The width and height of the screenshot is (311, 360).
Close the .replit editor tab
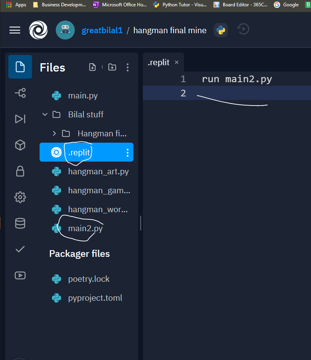point(176,62)
